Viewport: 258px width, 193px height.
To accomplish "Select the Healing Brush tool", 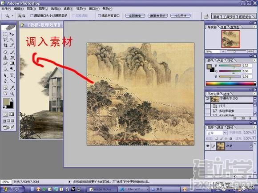I will point(5,52).
